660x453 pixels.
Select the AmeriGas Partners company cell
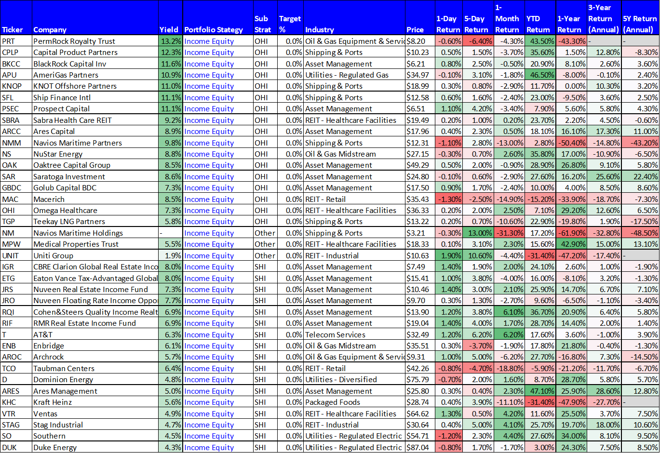point(95,75)
